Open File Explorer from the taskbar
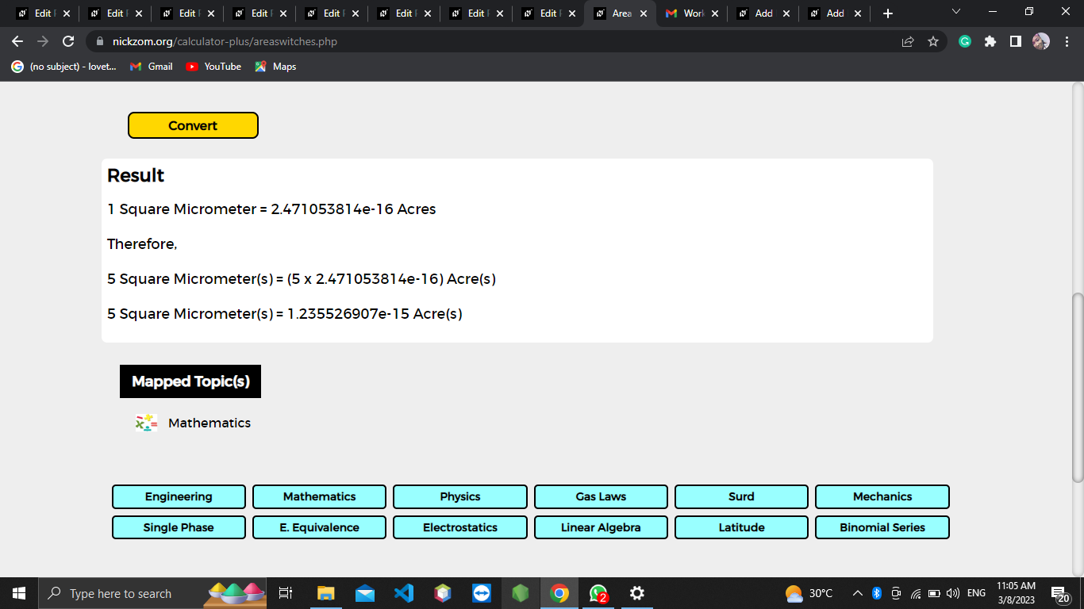Viewport: 1084px width, 609px height. tap(326, 593)
